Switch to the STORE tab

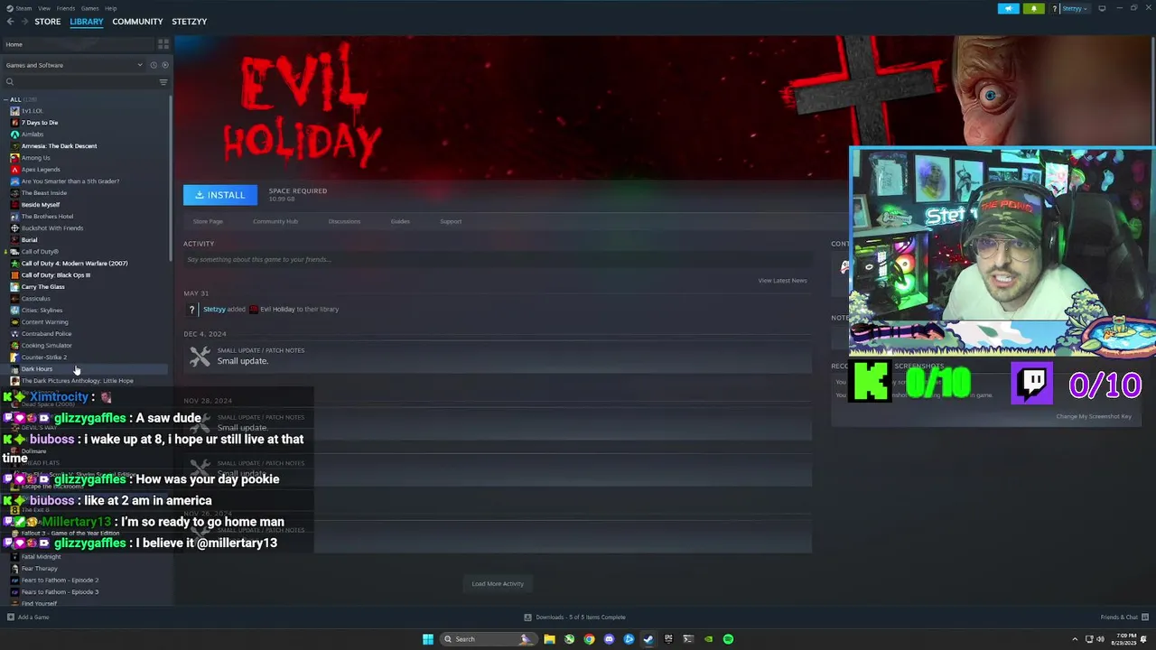(48, 22)
